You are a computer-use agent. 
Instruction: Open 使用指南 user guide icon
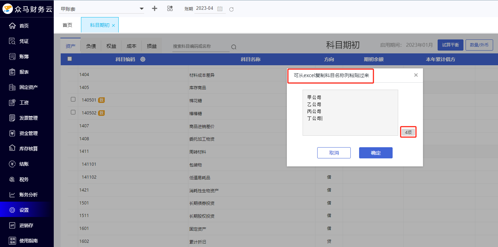(12, 241)
